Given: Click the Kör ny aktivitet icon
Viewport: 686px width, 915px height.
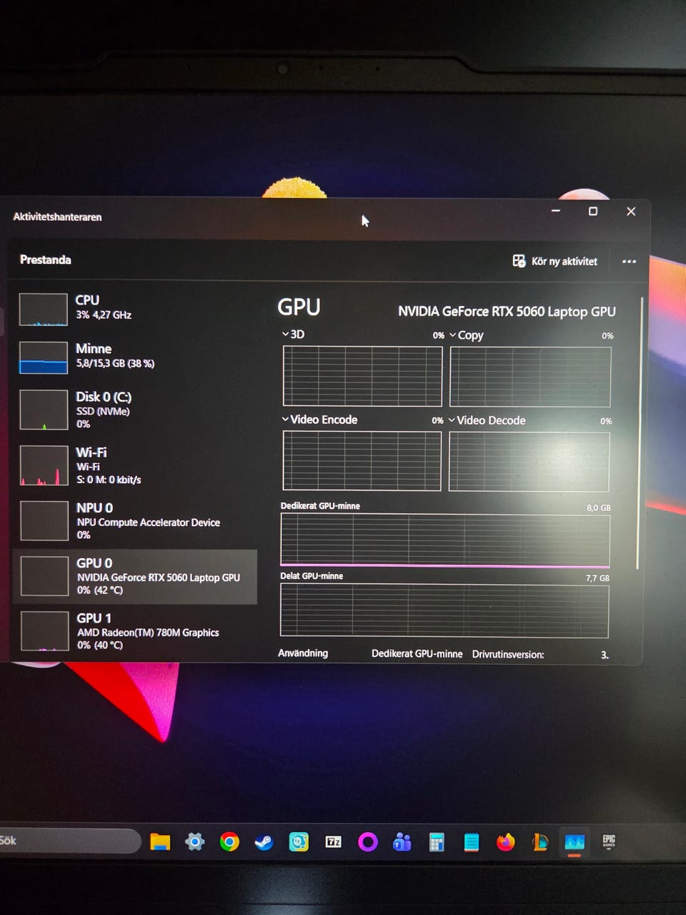Looking at the screenshot, I should (x=519, y=261).
